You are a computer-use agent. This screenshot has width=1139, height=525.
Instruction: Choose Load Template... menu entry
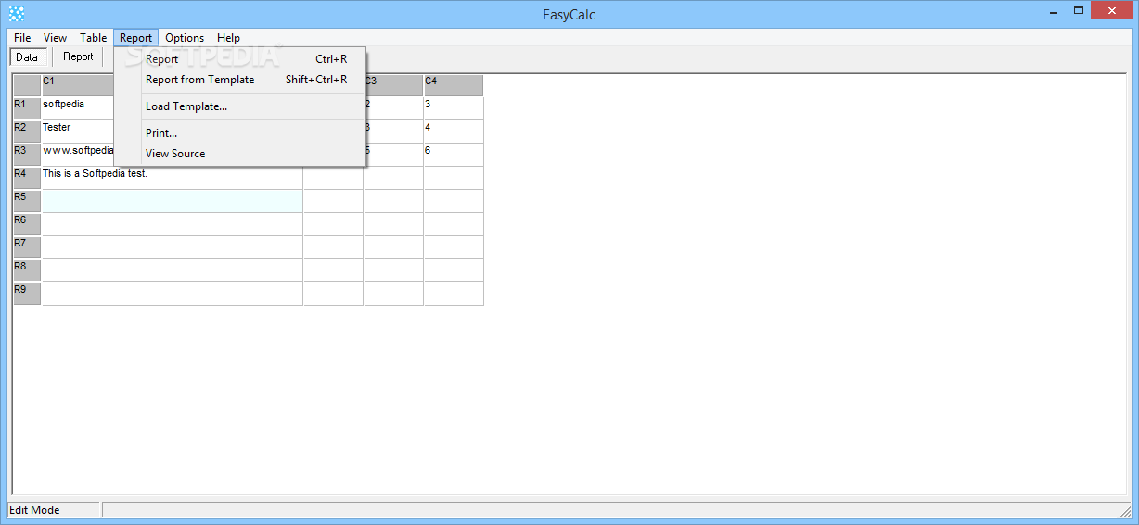coord(240,106)
